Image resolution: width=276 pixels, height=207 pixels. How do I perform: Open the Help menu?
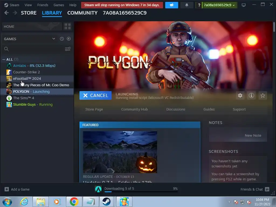[x=73, y=5]
